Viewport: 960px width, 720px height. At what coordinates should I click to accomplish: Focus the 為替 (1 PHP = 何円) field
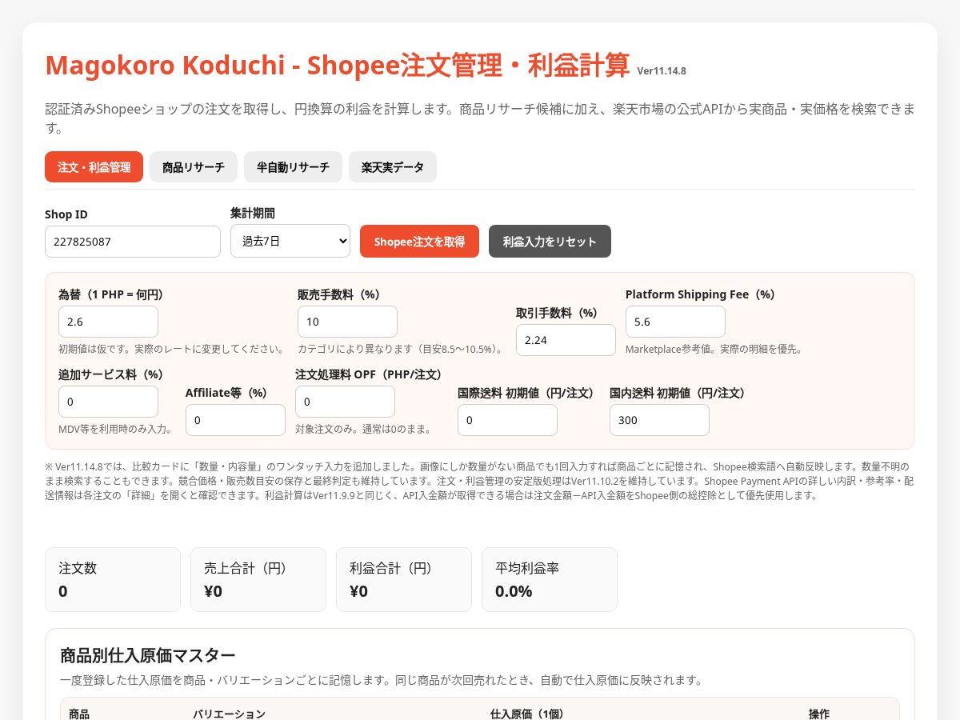(108, 322)
